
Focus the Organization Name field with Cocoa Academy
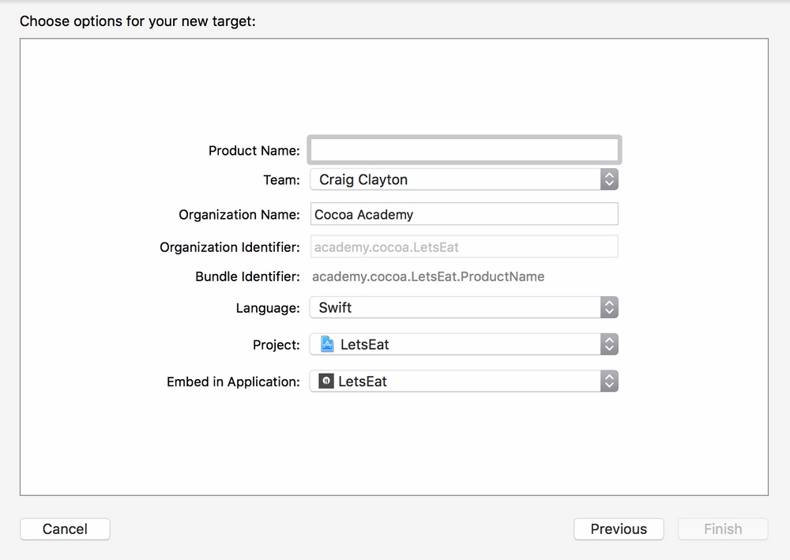(464, 214)
